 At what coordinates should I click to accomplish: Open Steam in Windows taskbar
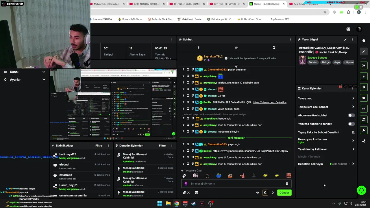(x=194, y=203)
